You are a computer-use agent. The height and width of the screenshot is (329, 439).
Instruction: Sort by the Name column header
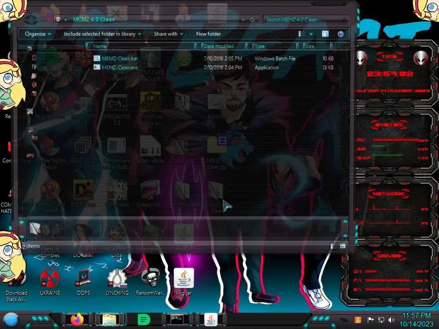click(x=141, y=46)
